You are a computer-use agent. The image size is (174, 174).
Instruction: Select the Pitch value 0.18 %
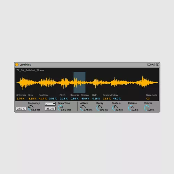64,99
